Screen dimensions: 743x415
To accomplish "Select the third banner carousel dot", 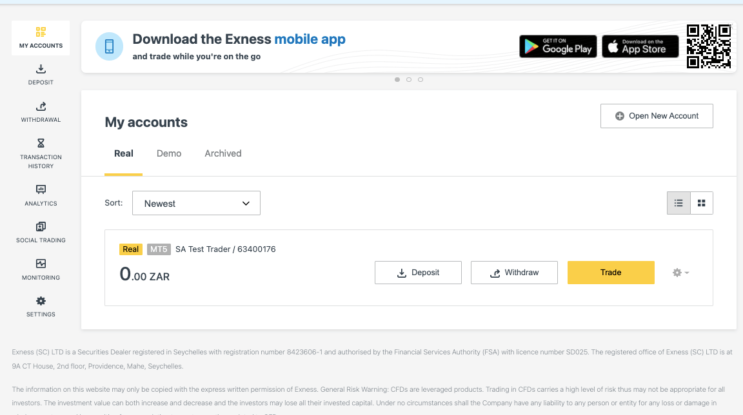I will tap(421, 79).
